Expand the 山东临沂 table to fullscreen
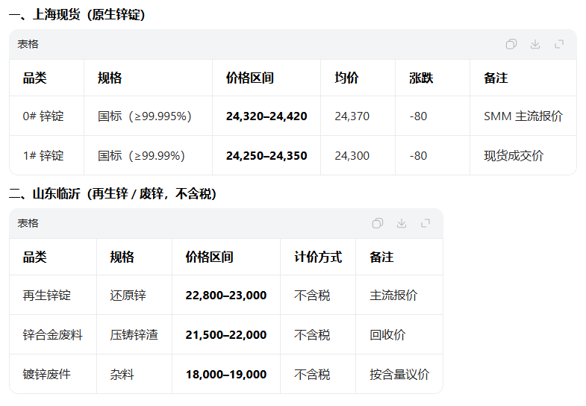 click(x=426, y=223)
